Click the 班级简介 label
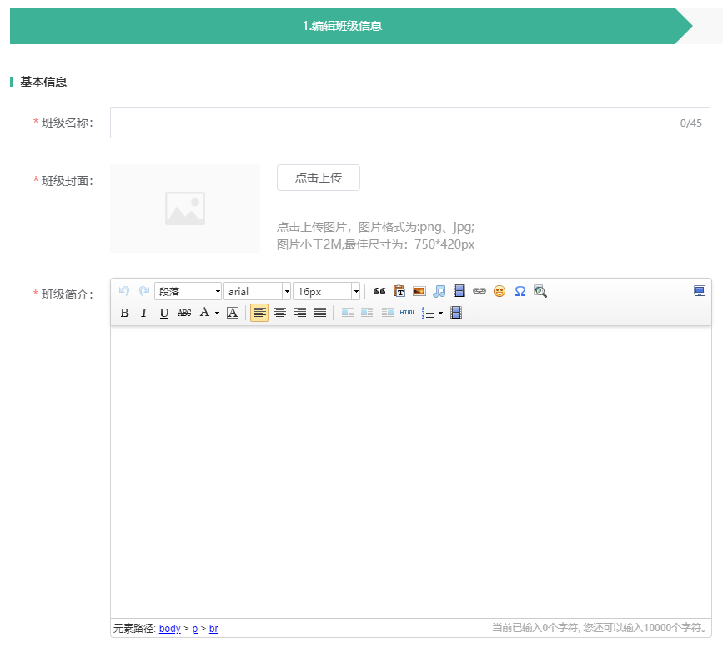 [68, 294]
